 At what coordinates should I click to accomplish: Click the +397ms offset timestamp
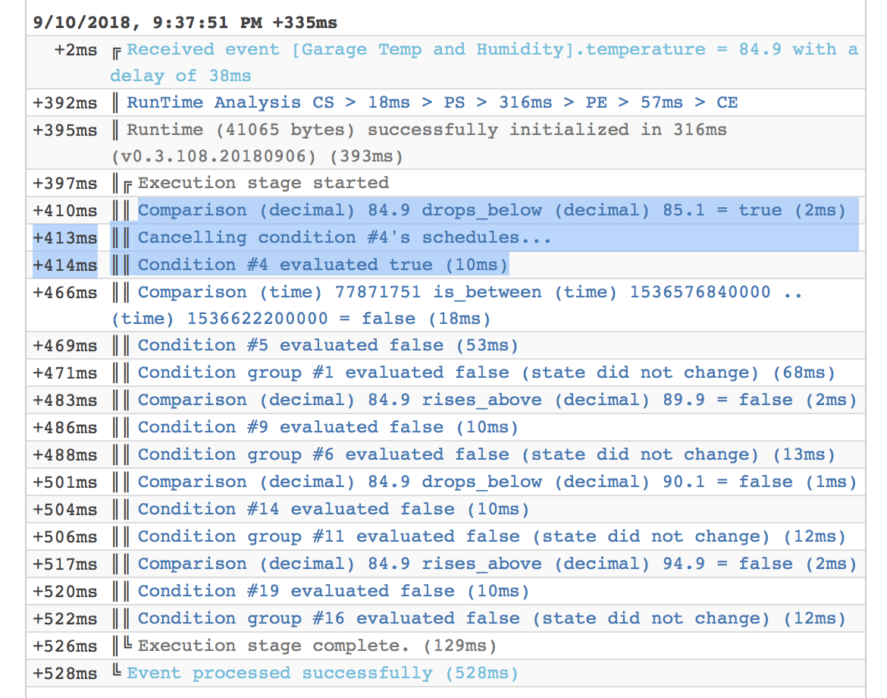point(65,184)
